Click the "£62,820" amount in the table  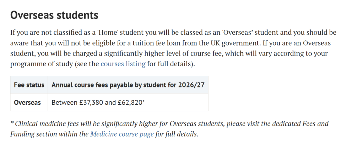pyautogui.click(x=129, y=103)
